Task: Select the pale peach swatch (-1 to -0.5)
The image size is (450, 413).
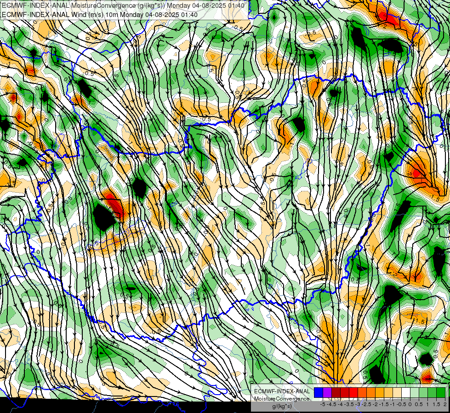Action: click(397, 393)
